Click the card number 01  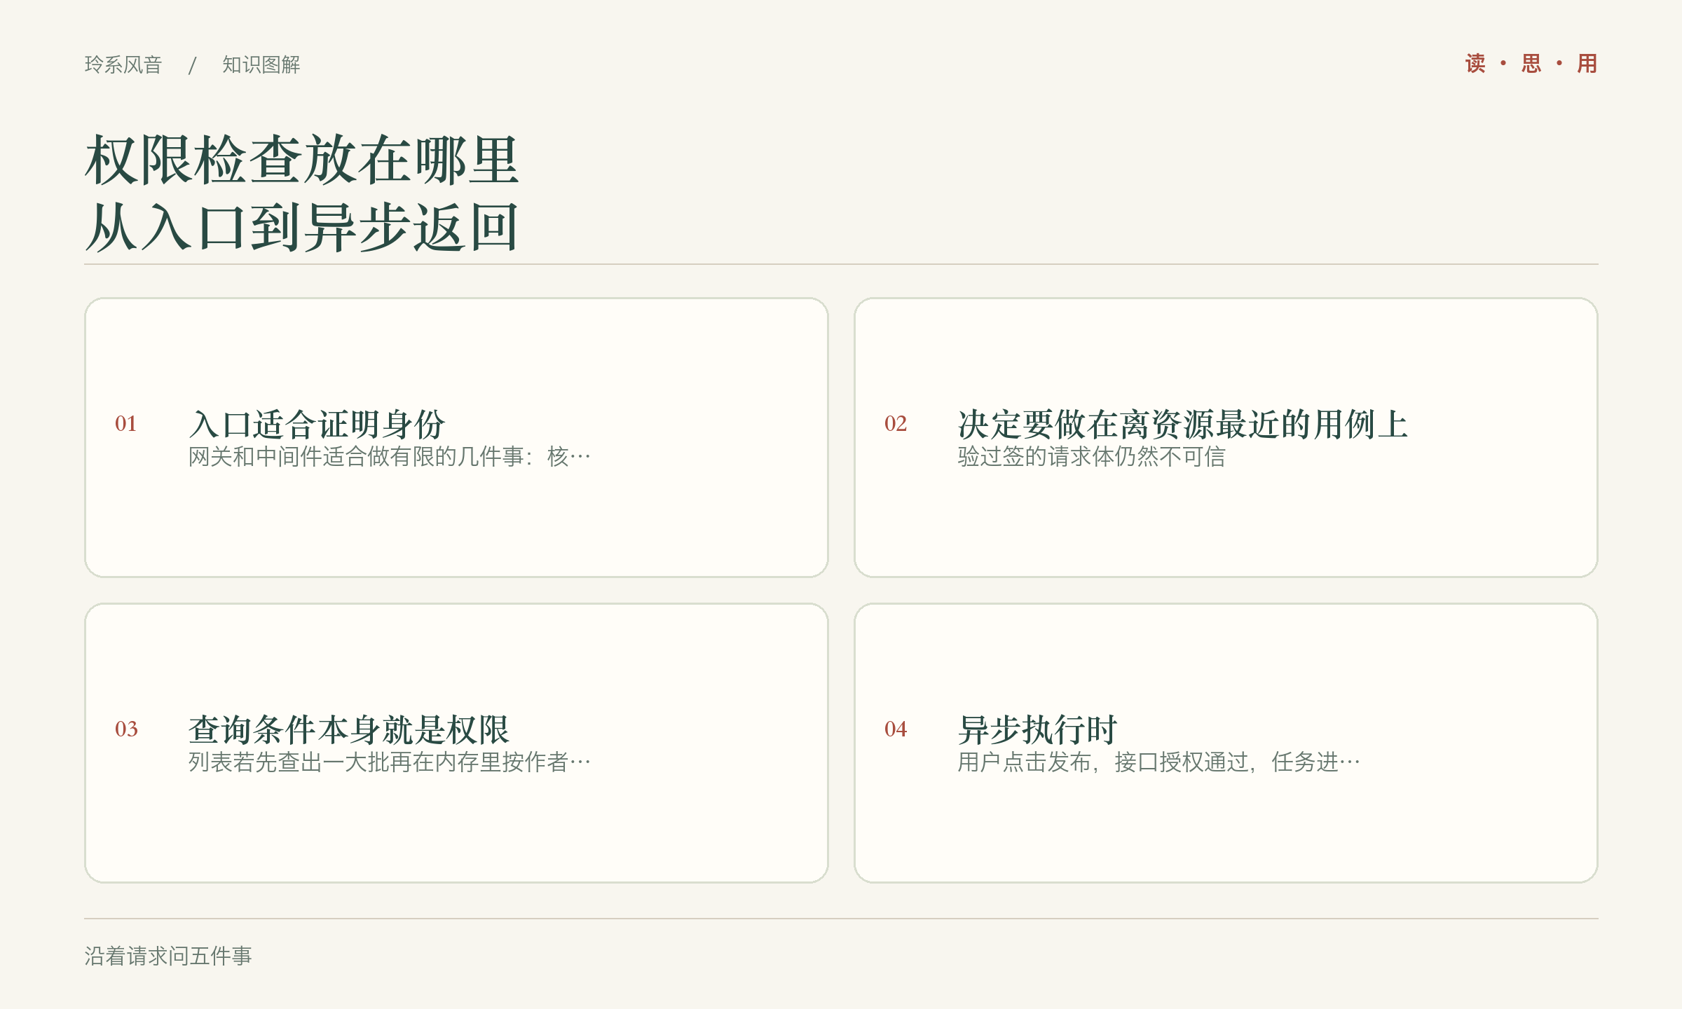tap(126, 423)
